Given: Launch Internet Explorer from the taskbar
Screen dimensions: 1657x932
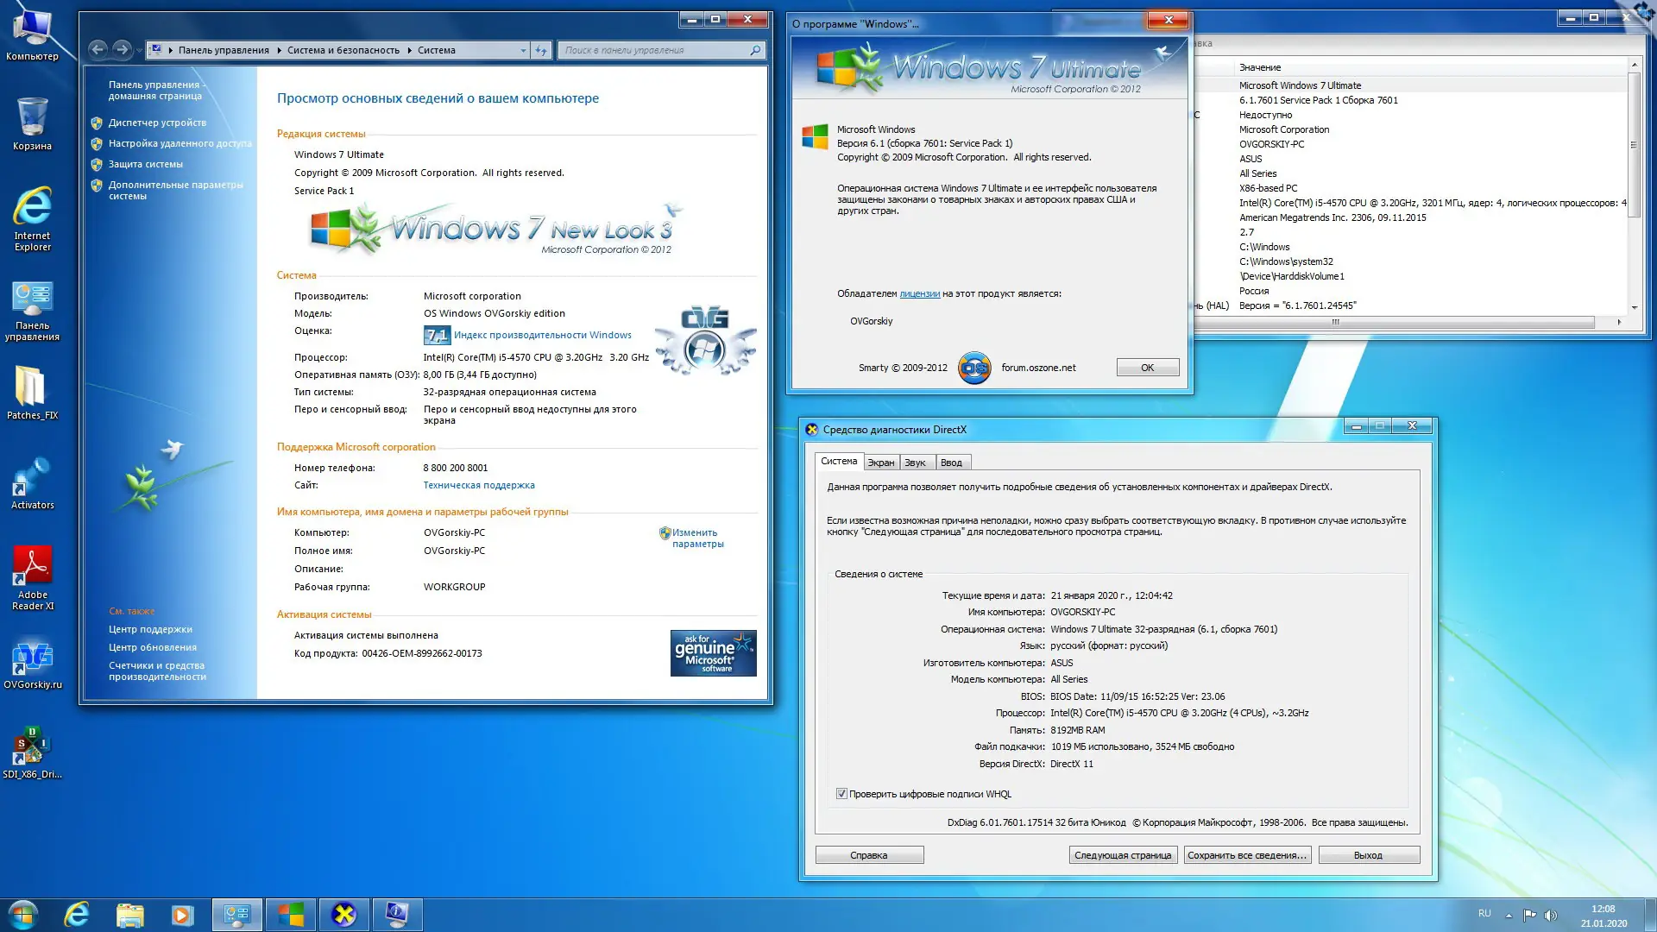Looking at the screenshot, I should (77, 914).
